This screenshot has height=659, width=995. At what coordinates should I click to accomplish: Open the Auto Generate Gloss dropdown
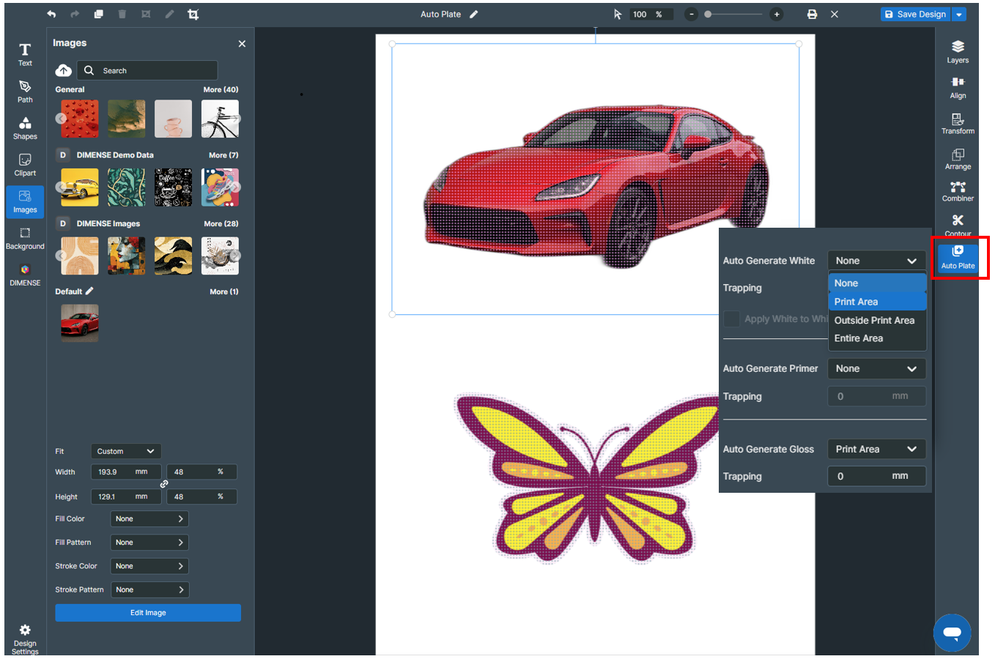click(876, 450)
